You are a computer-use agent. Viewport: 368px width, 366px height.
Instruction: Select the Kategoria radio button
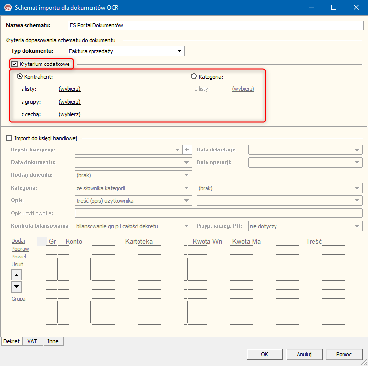tap(194, 76)
